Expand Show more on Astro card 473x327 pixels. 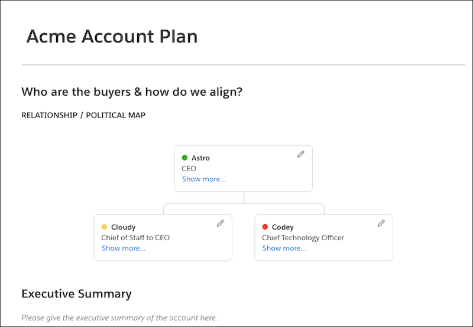(203, 179)
